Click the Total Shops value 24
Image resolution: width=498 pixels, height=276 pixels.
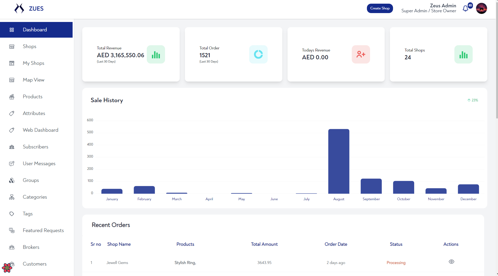[408, 57]
